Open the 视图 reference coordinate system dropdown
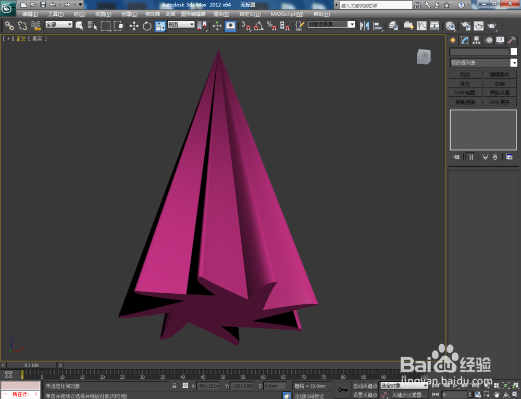 pyautogui.click(x=181, y=24)
